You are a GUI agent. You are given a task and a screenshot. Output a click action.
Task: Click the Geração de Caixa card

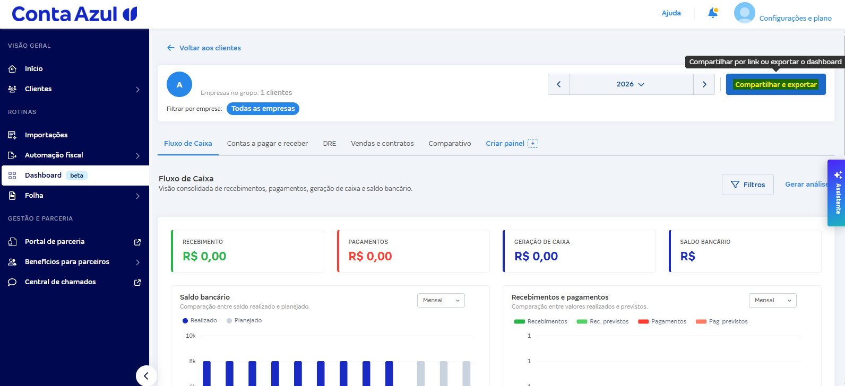579,251
